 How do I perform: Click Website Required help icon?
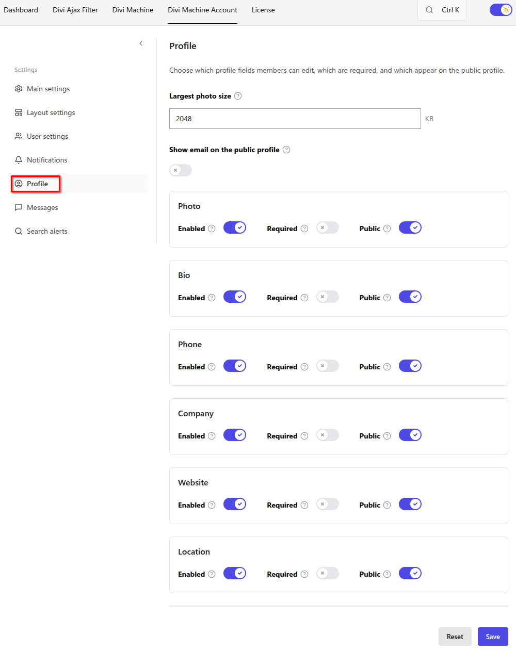(x=304, y=505)
